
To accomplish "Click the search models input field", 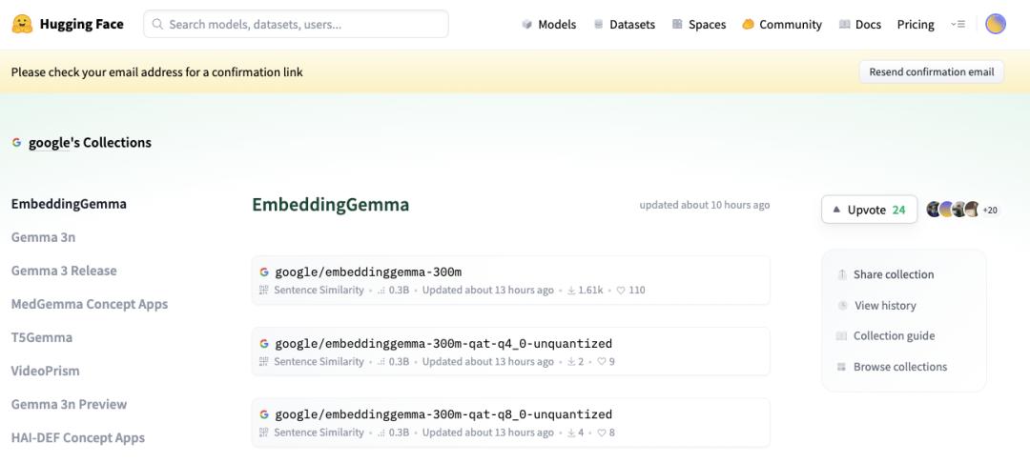I will [296, 24].
